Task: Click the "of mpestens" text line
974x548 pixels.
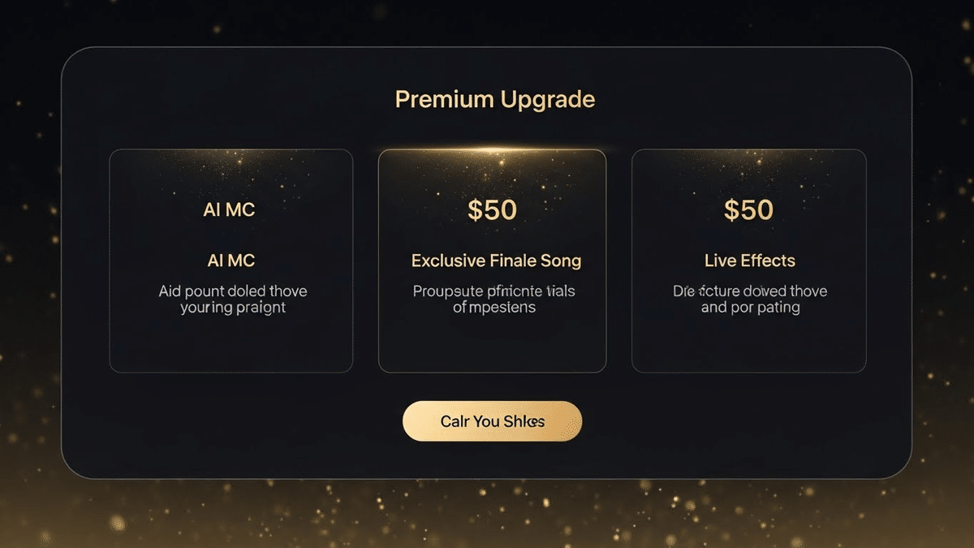Action: pos(493,309)
